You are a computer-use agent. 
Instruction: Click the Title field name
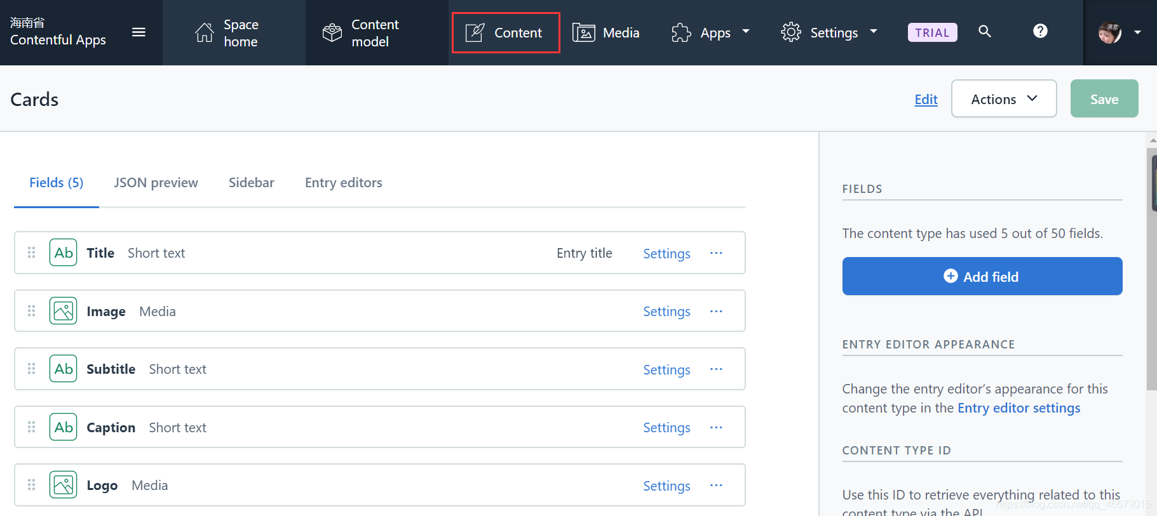click(100, 253)
